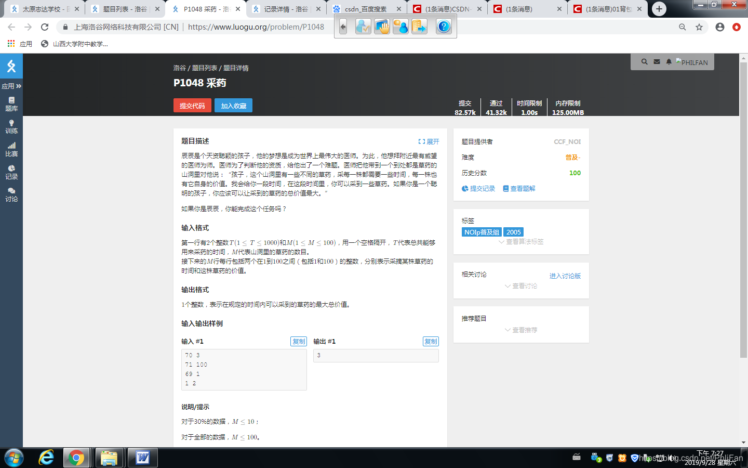Expand 查看推荐 recommended problems
748x468 pixels.
point(521,330)
